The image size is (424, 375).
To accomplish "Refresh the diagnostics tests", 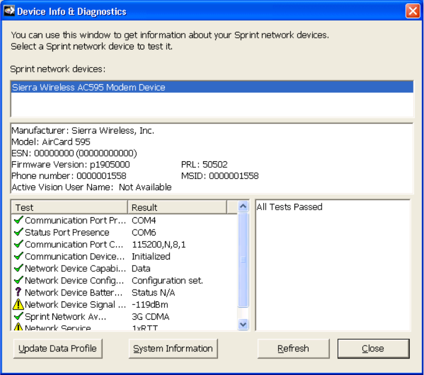I will (x=293, y=349).
